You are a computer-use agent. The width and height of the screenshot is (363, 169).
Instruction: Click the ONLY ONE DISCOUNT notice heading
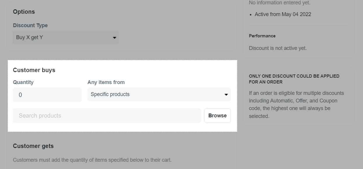pos(294,79)
